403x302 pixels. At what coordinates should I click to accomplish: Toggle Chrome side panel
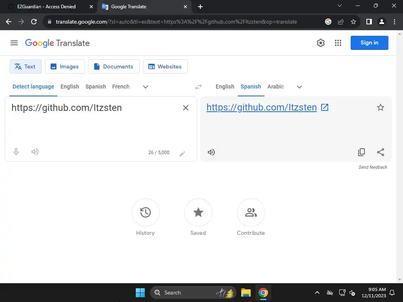point(369,22)
